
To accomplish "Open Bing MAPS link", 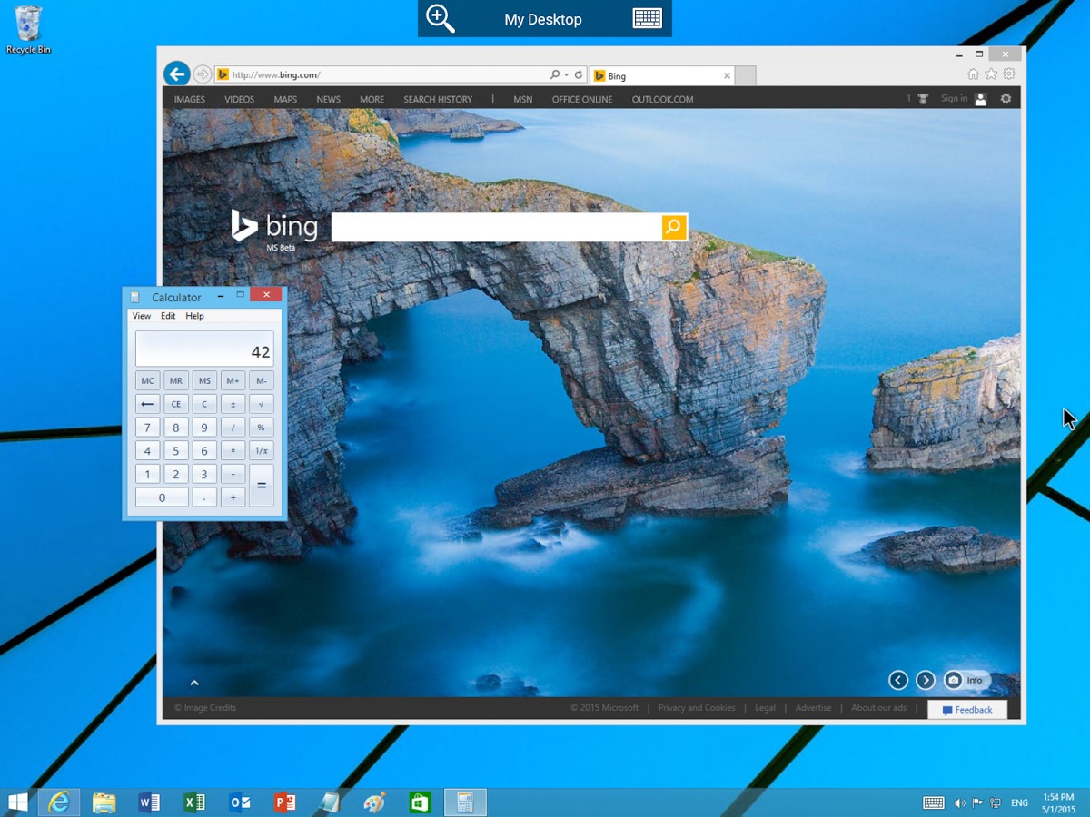I will coord(285,99).
